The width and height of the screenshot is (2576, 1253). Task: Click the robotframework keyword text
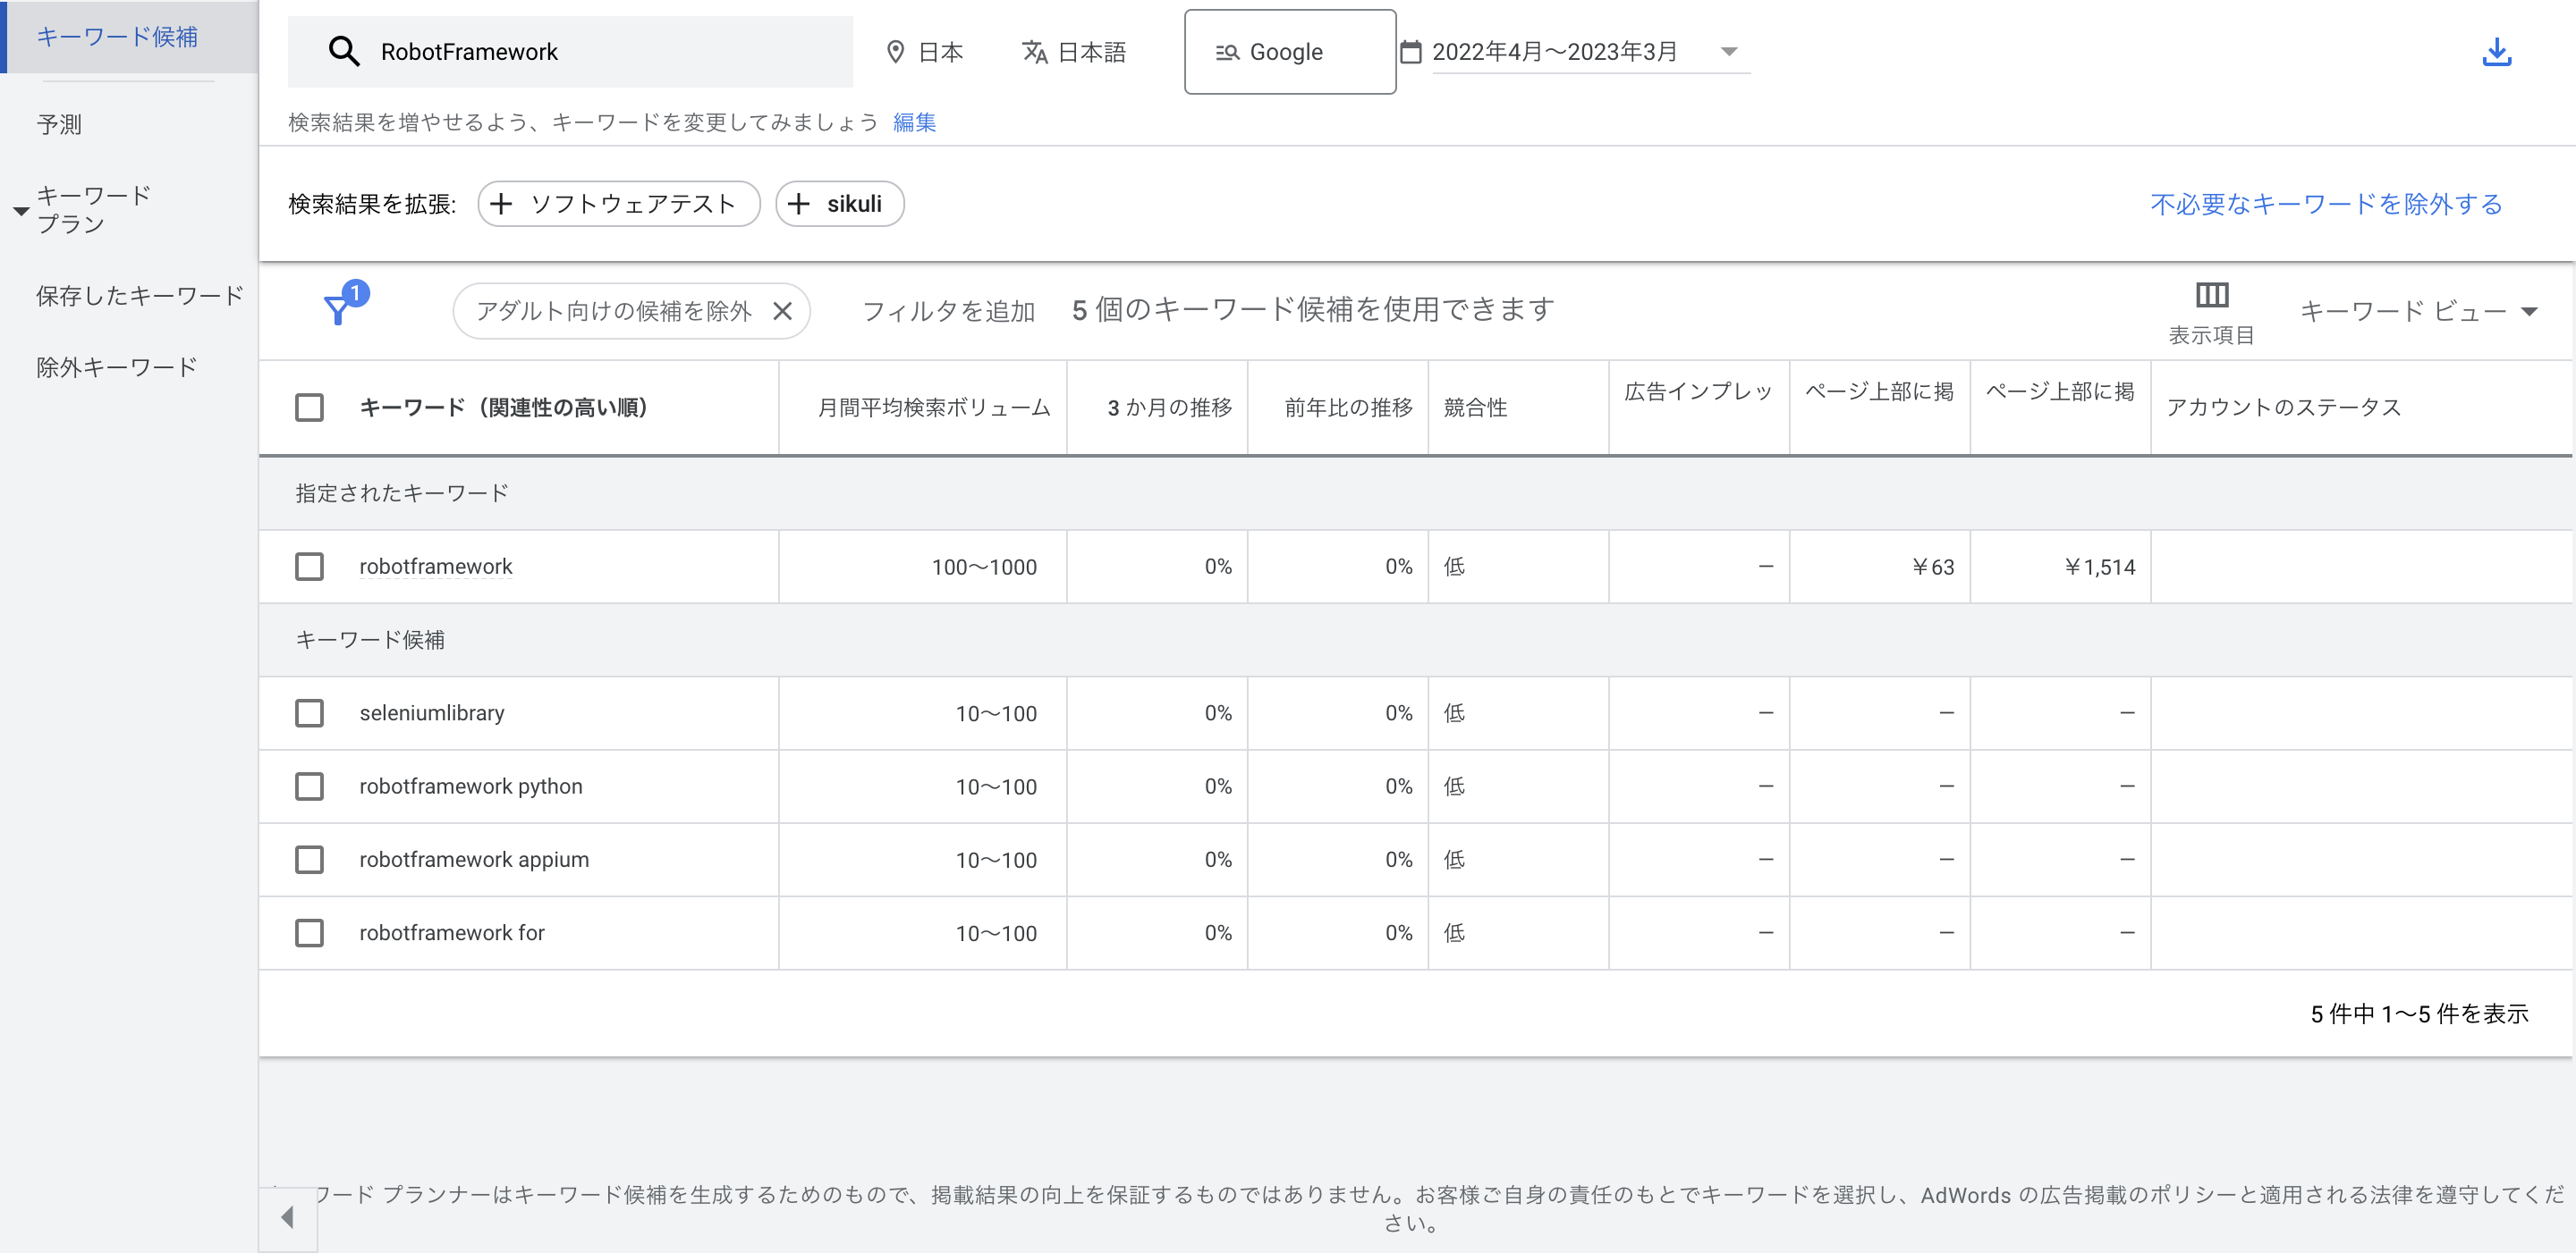point(435,567)
